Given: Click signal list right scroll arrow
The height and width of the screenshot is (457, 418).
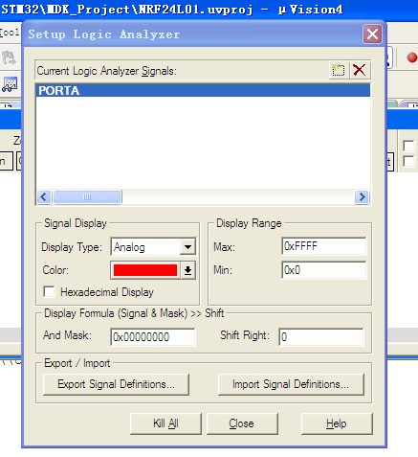Looking at the screenshot, I should pos(362,196).
